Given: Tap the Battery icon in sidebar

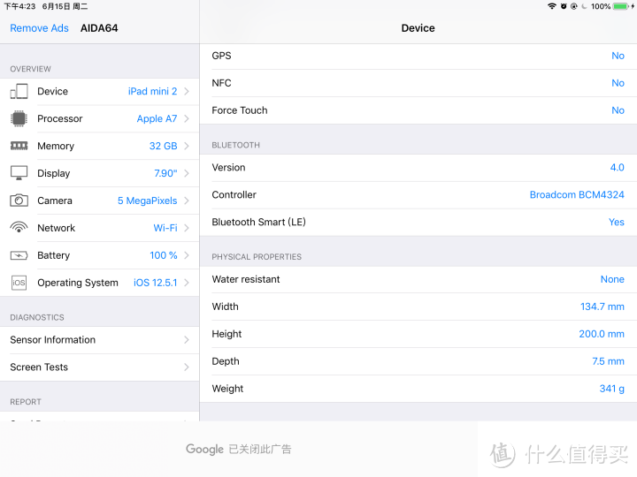Looking at the screenshot, I should 19,255.
